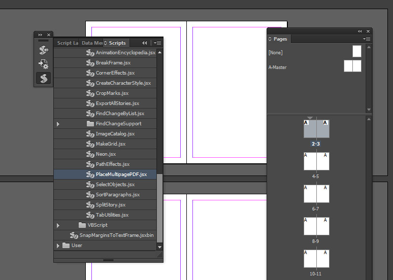Image resolution: width=393 pixels, height=280 pixels.
Task: Select the [None] master thumbnail
Action: point(357,51)
